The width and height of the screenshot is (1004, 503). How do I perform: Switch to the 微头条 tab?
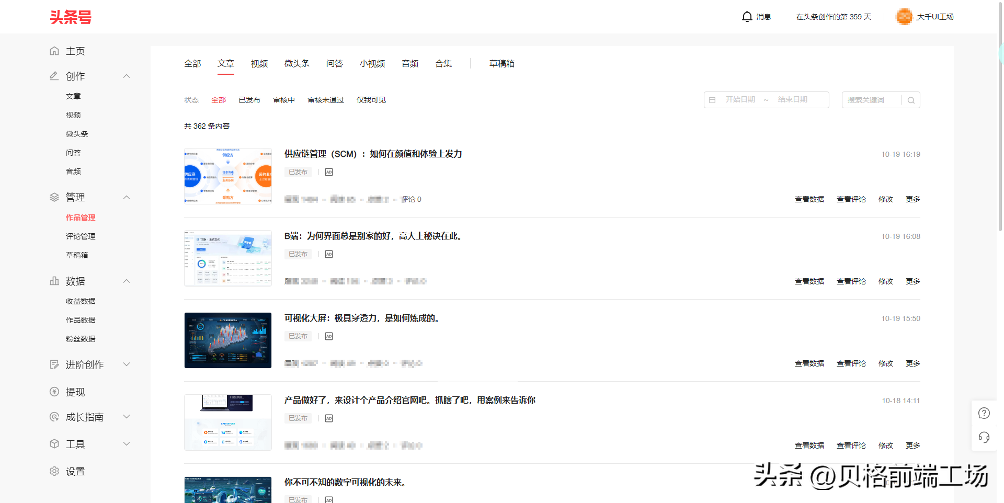click(297, 64)
